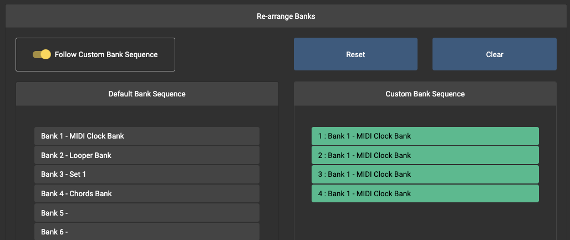
Task: Click the Custom Bank Sequence panel header
Action: [x=425, y=94]
